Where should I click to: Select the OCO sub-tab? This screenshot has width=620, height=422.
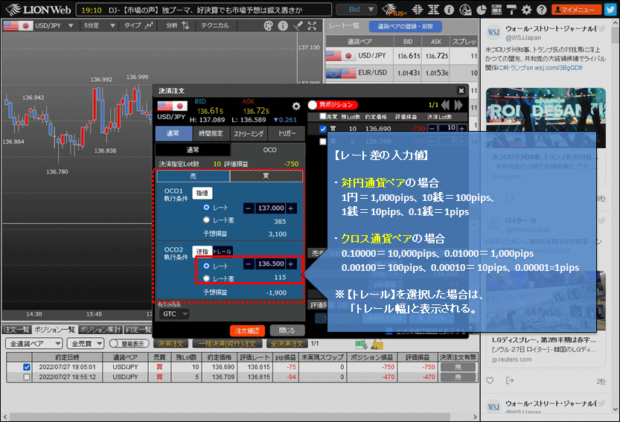pyautogui.click(x=269, y=150)
